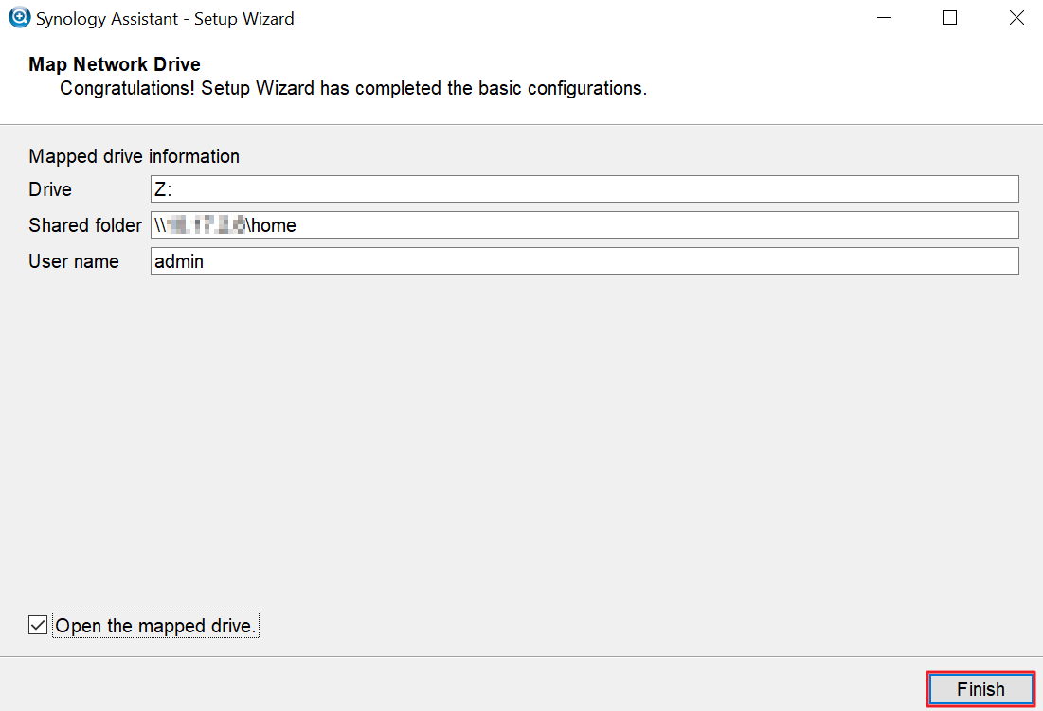This screenshot has height=711, width=1043.
Task: Click the 'Drive' field label
Action: point(50,189)
